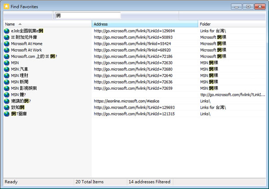
Task: Click the globe icon beside MSN 體?
Action: 7,95
